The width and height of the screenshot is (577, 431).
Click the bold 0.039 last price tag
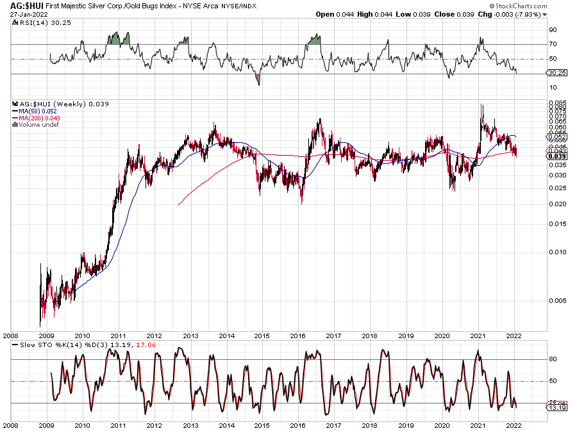pyautogui.click(x=557, y=156)
